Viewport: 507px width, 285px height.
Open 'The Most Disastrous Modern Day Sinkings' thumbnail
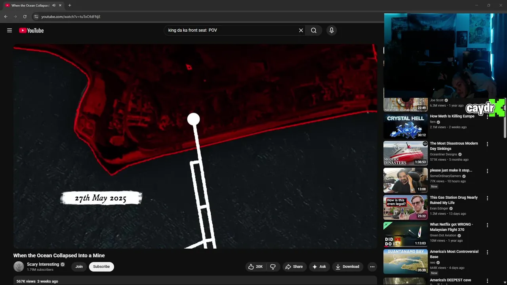tap(406, 153)
